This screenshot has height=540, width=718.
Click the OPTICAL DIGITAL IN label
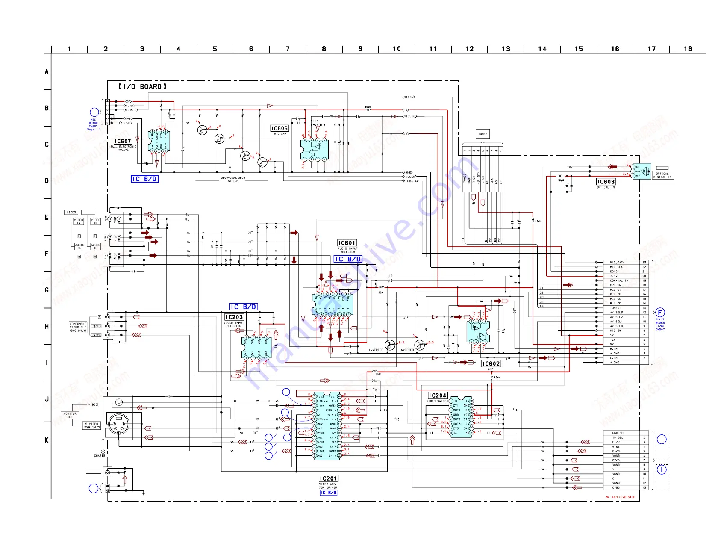[x=663, y=175]
